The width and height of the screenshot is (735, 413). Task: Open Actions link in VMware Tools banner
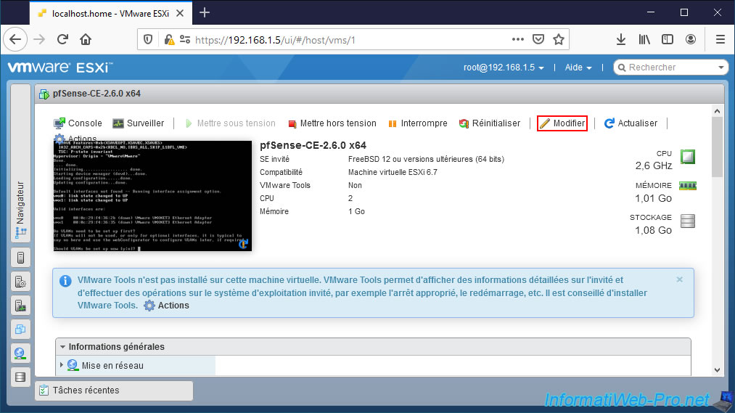coord(166,306)
